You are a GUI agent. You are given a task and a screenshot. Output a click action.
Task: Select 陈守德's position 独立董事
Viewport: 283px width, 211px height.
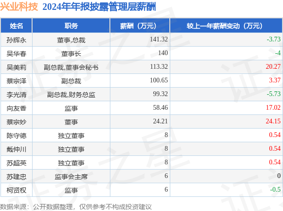(71, 136)
